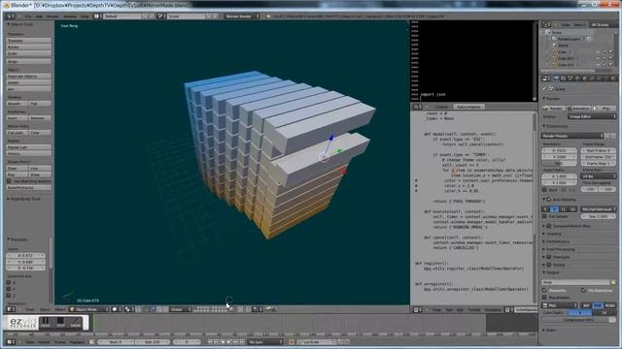Add a render preset with plus icon
622x349 pixels.
tap(606, 136)
